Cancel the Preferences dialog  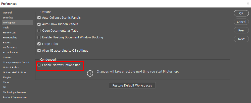(241, 22)
